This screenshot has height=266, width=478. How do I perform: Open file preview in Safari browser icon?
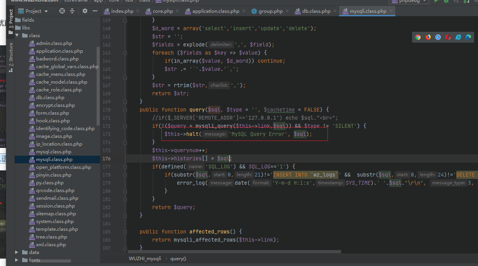click(438, 37)
